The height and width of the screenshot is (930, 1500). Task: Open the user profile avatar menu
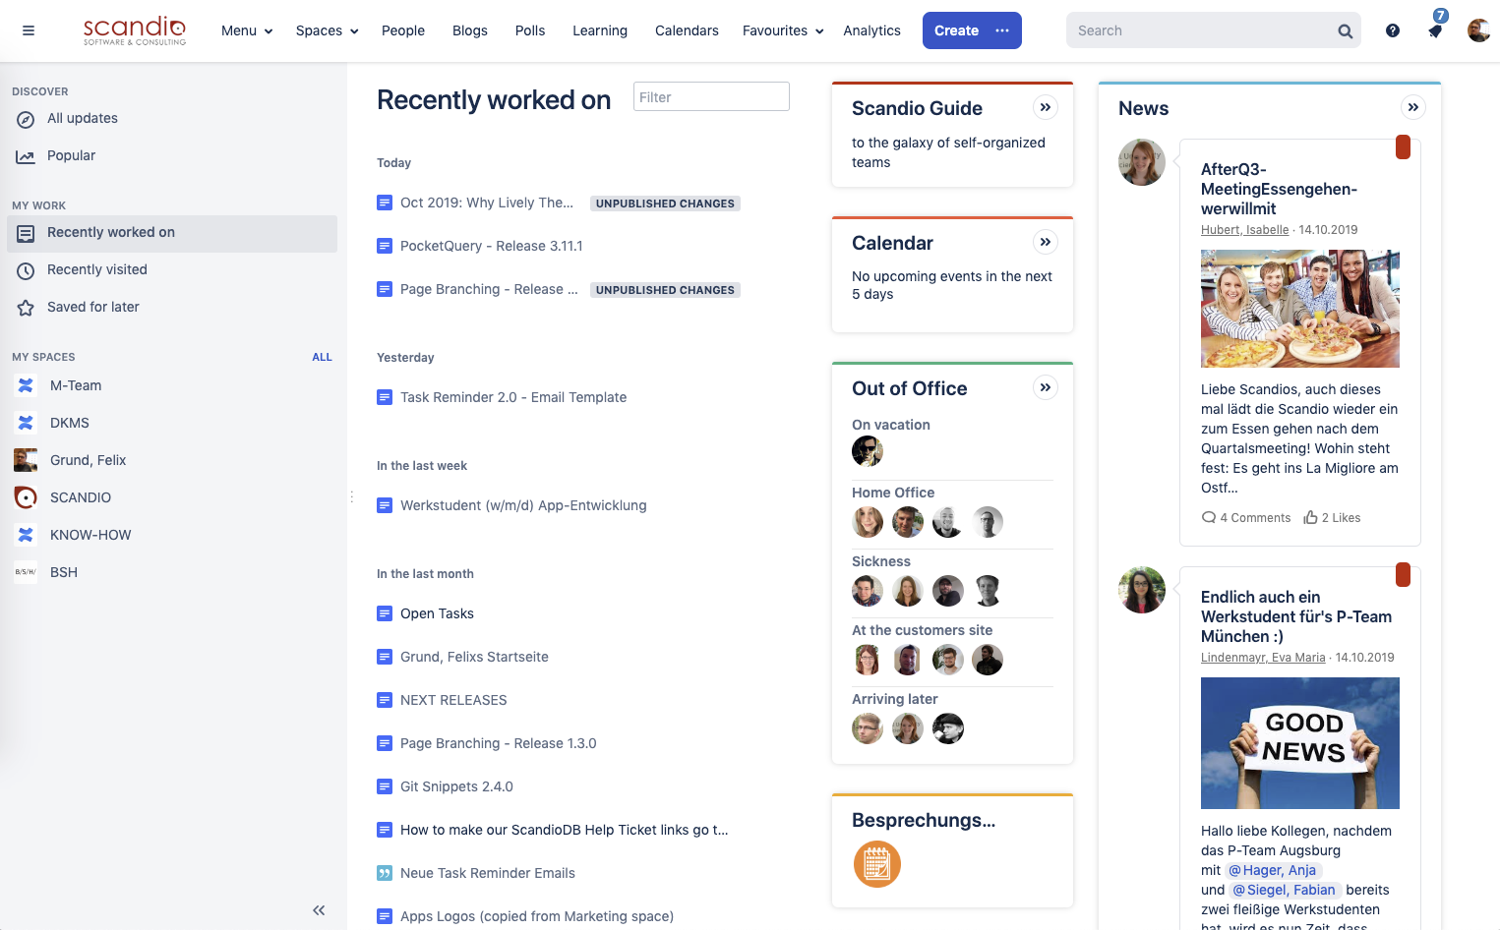click(x=1478, y=30)
